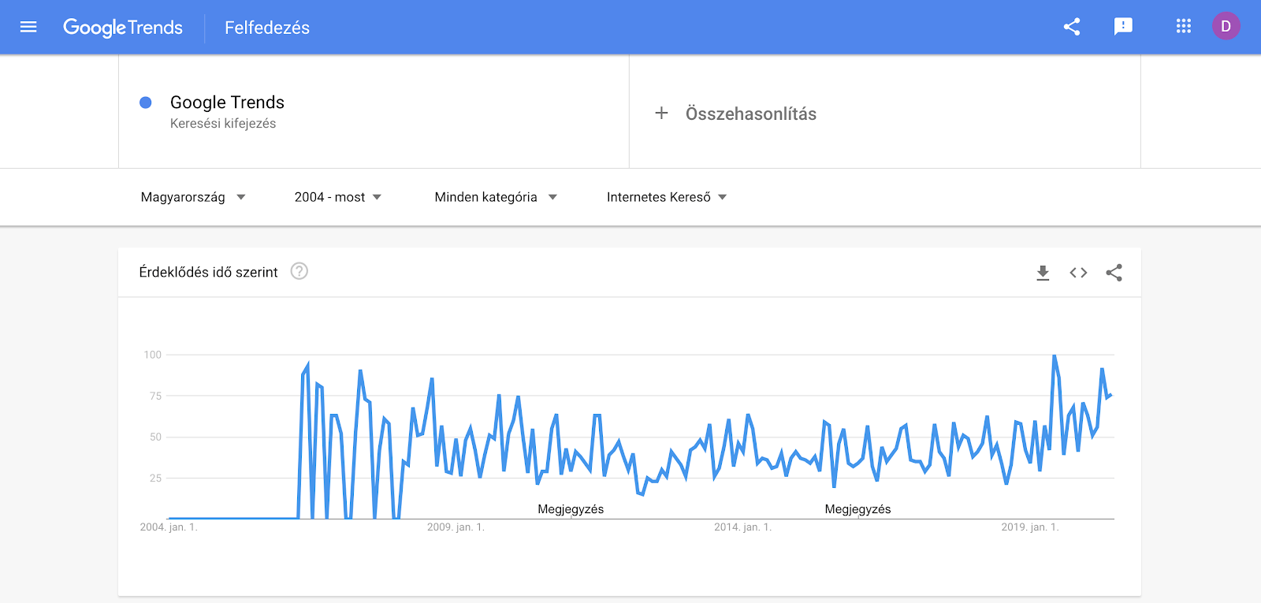Open the hamburger main menu

point(28,28)
